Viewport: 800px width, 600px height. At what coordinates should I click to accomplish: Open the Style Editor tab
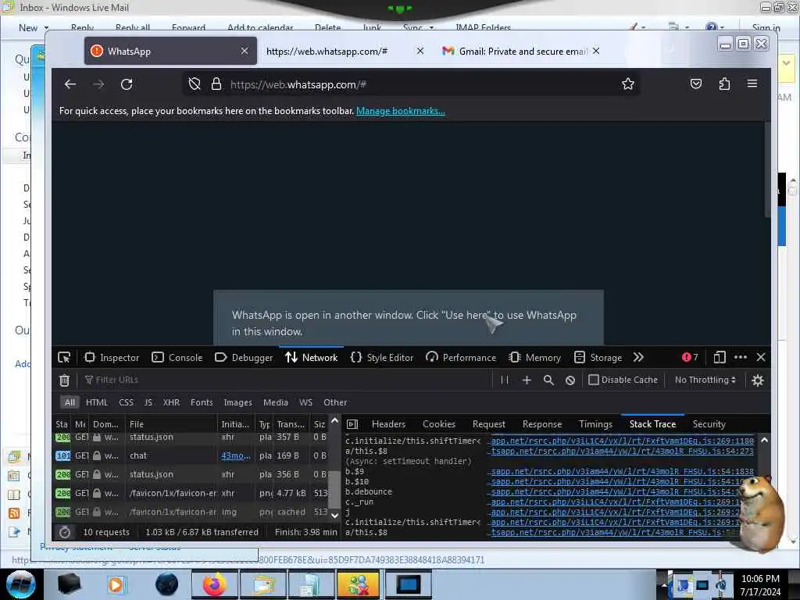tap(381, 358)
